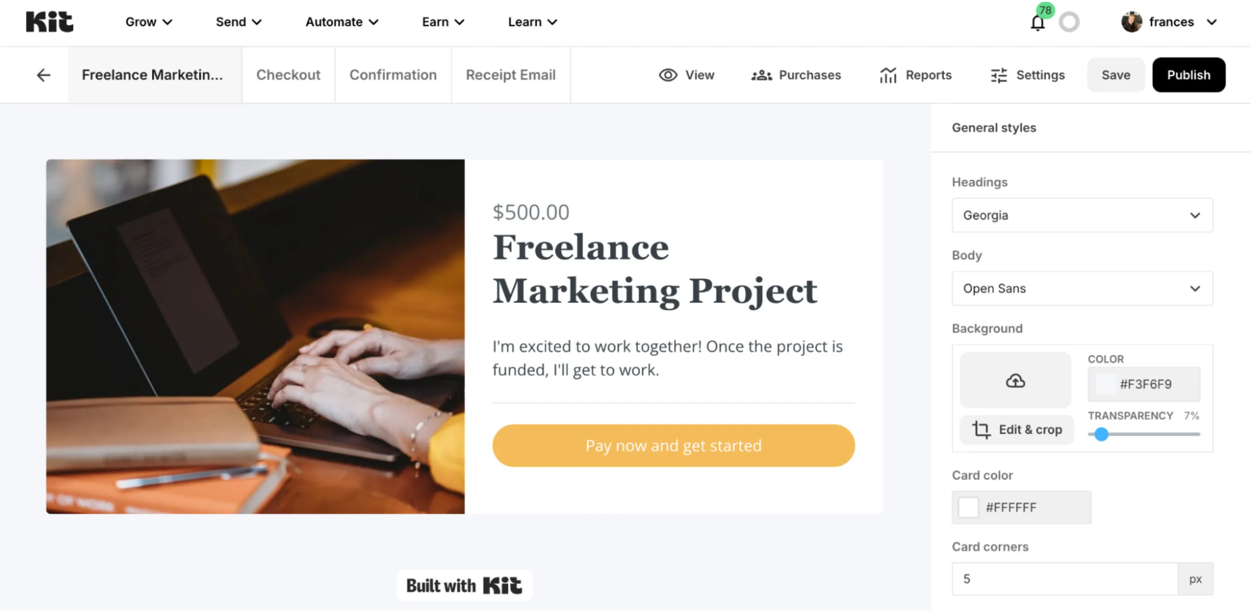1251x611 pixels.
Task: Click the View eye icon
Action: tap(668, 75)
